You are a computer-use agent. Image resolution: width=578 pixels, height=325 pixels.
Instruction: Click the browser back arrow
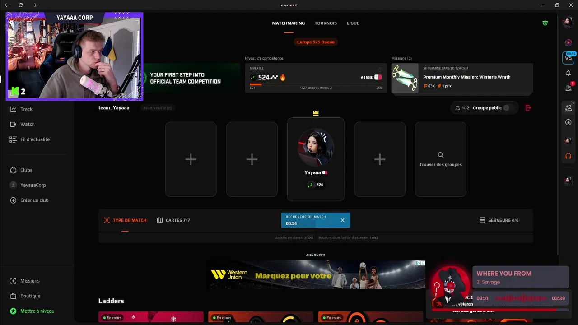7,5
